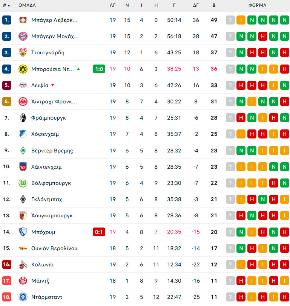Open the live 0:1 score badge for Bochum
This screenshot has width=290, height=306.
(x=99, y=232)
